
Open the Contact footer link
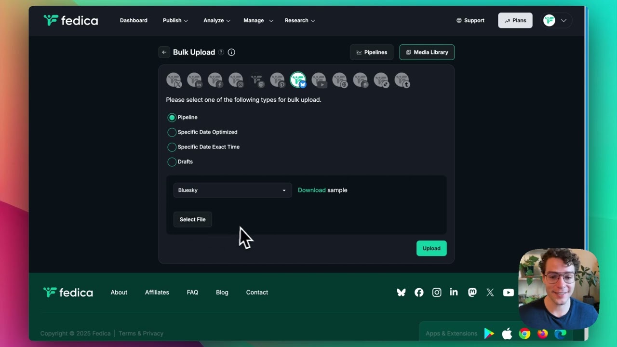point(257,292)
